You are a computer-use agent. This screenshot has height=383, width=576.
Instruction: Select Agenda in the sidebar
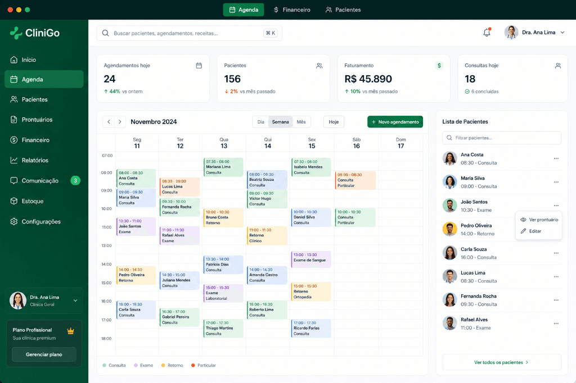pyautogui.click(x=44, y=79)
